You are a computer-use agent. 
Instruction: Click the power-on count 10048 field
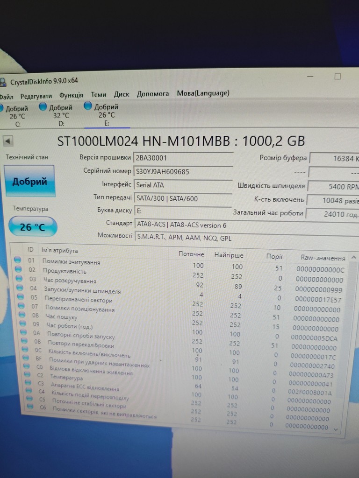(333, 200)
